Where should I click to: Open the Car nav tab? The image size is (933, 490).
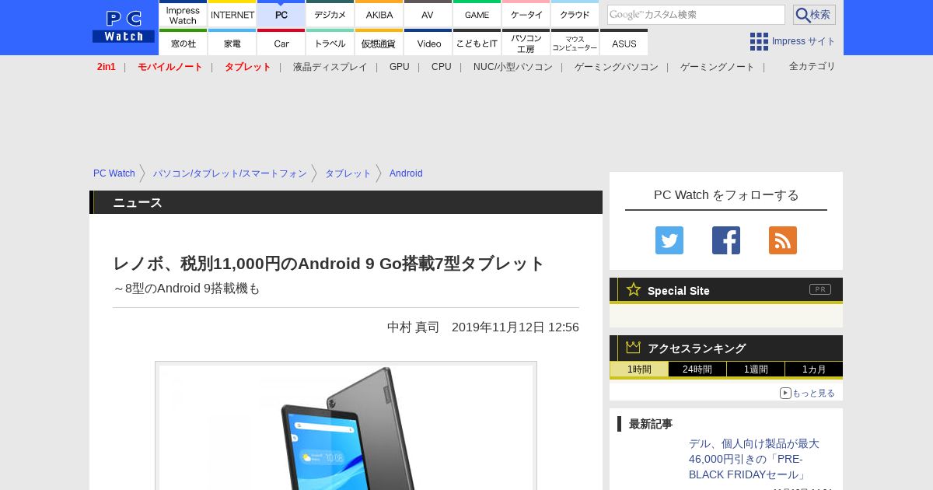(281, 42)
